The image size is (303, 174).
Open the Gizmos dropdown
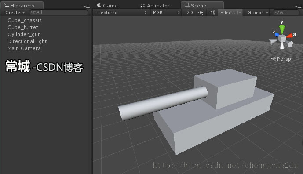tap(258, 13)
